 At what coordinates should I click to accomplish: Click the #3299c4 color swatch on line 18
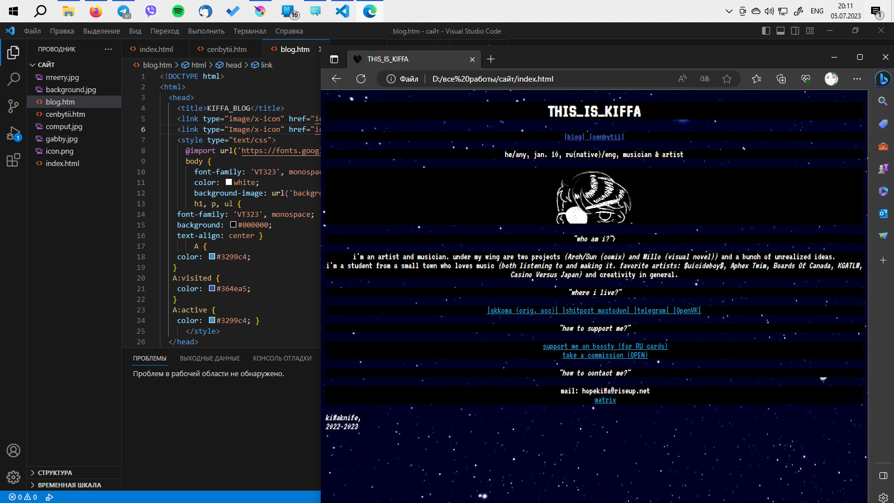tap(212, 257)
